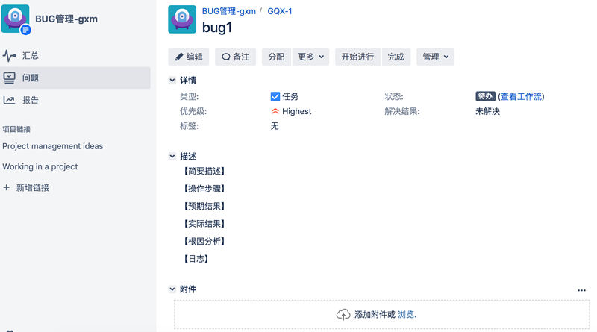
Task: Click the project avatar in sidebar
Action: (15, 19)
